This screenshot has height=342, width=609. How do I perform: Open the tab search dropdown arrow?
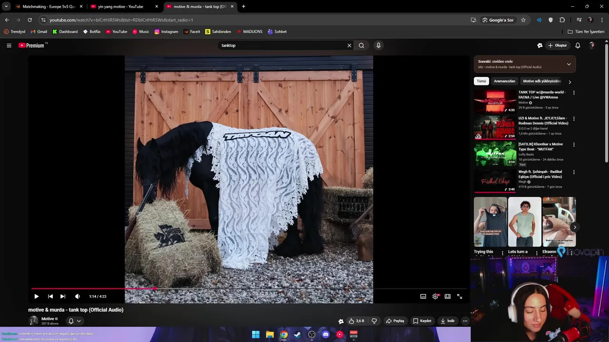[x=6, y=7]
